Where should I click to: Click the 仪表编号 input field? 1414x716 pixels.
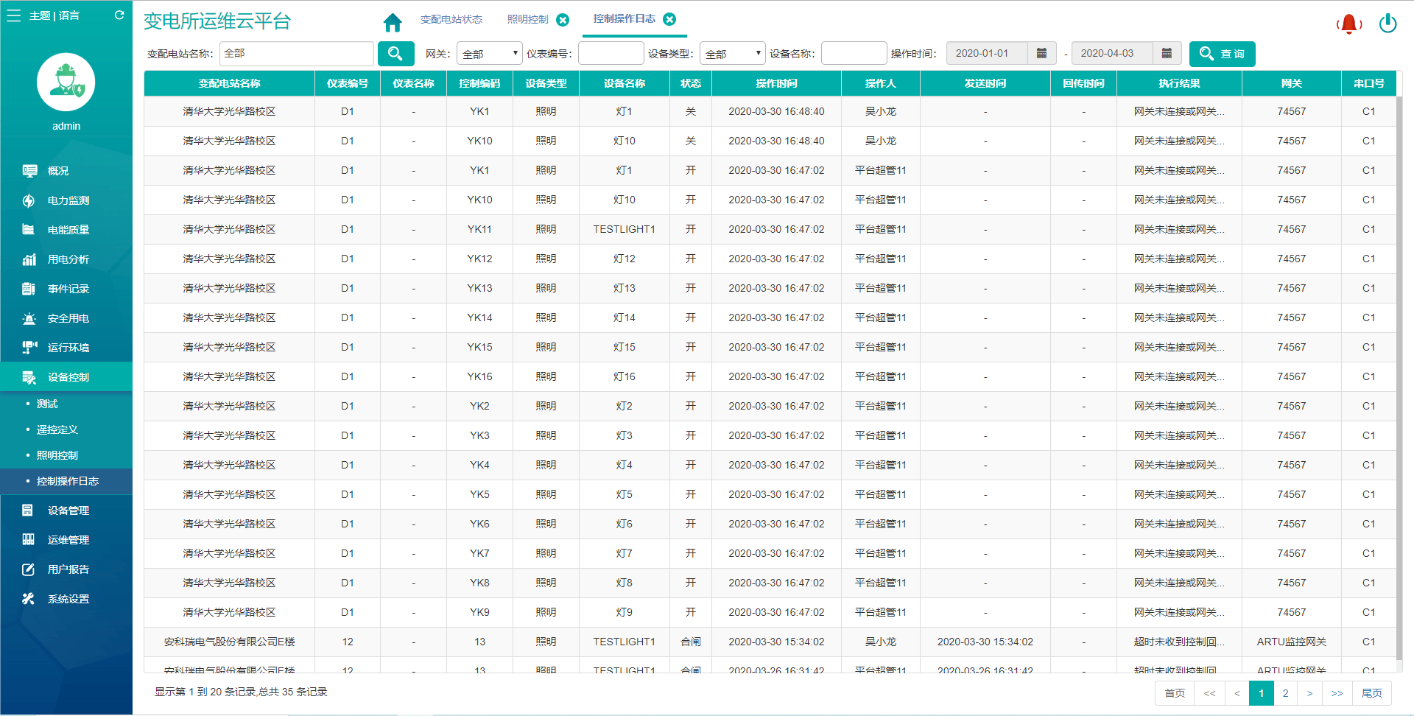611,53
